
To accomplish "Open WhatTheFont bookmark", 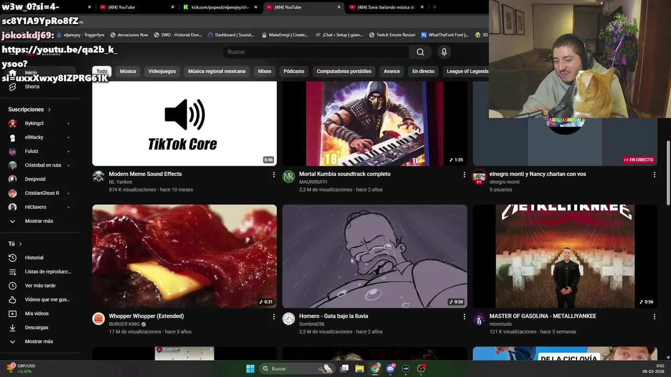I will pos(445,35).
